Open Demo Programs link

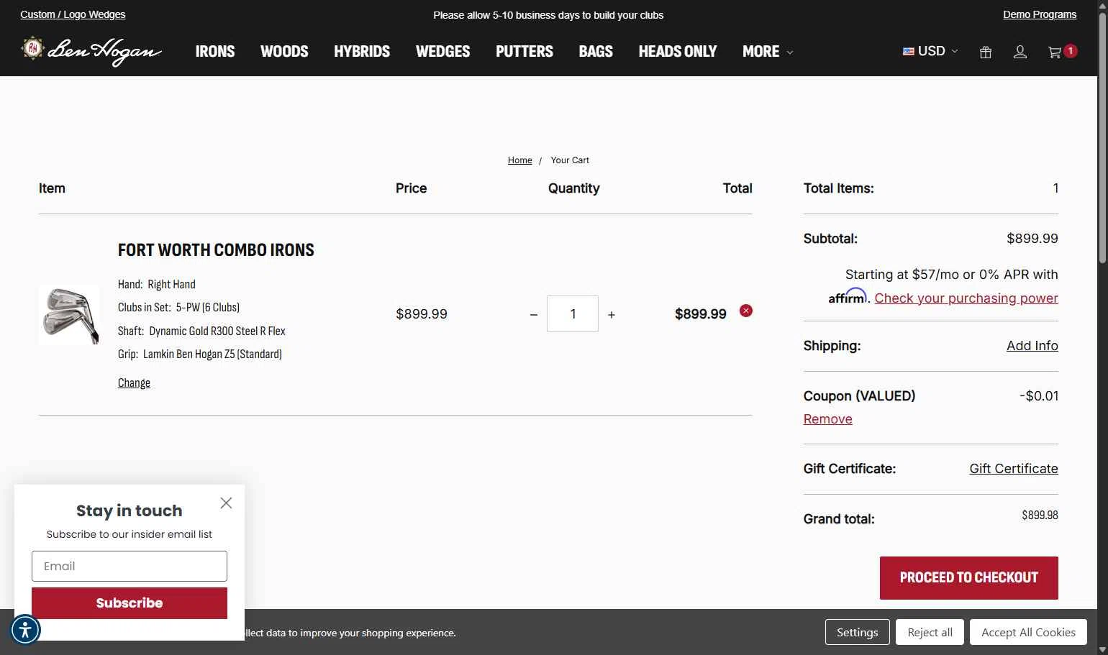coord(1040,14)
